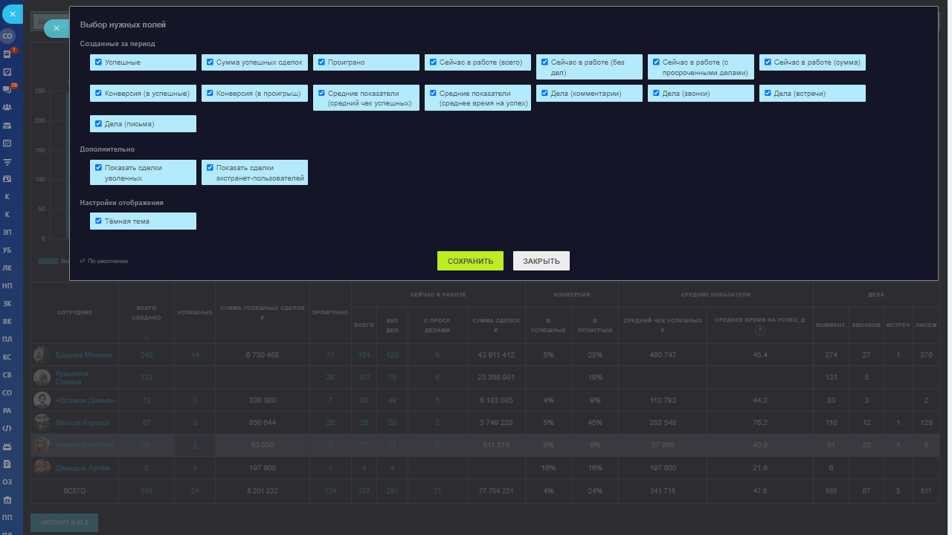Click the help question mark in table header
Image resolution: width=952 pixels, height=535 pixels.
click(759, 331)
